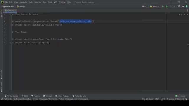Open the Code menu
This screenshot has height=106, width=189.
click(30, 2)
